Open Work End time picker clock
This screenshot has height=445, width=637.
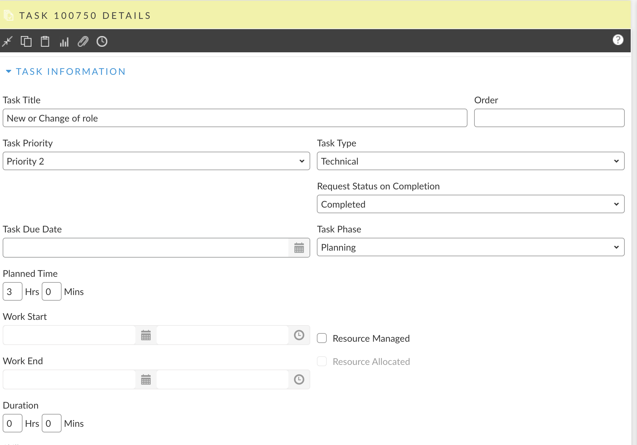click(x=299, y=379)
